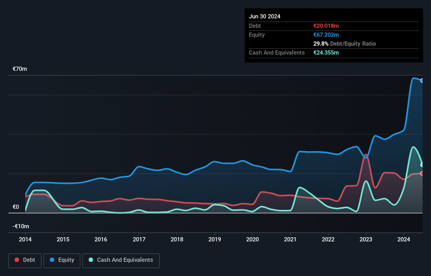The image size is (431, 276).
Task: Click the red Debt endpoint marker
Action: click(422, 173)
